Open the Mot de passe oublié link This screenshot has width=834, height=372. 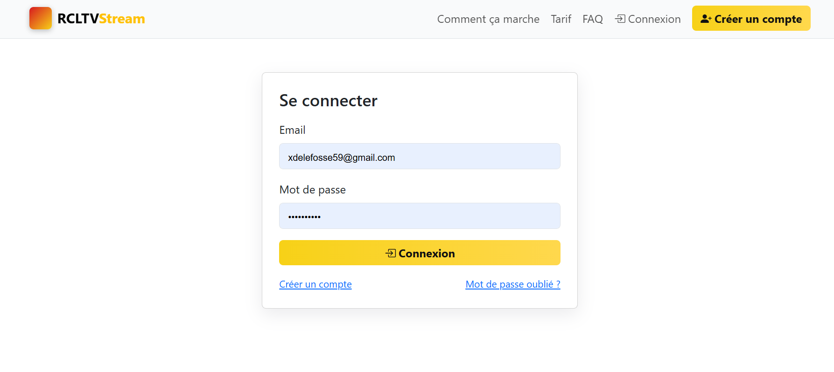tap(512, 284)
